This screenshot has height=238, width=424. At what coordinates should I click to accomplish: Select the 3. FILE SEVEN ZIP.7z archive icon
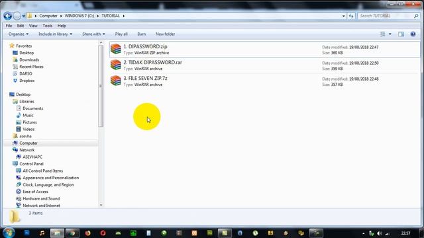tap(116, 81)
